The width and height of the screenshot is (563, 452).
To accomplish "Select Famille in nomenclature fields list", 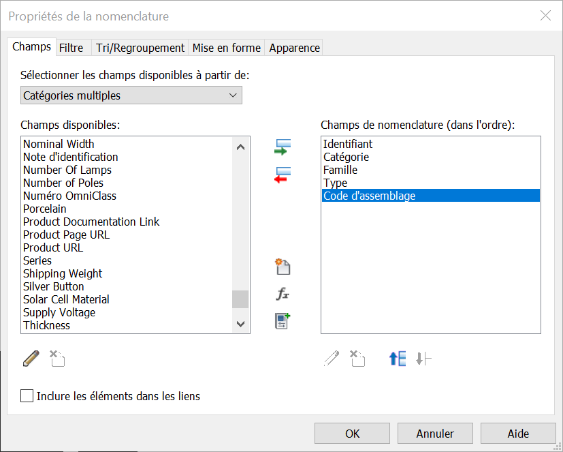I will click(340, 170).
